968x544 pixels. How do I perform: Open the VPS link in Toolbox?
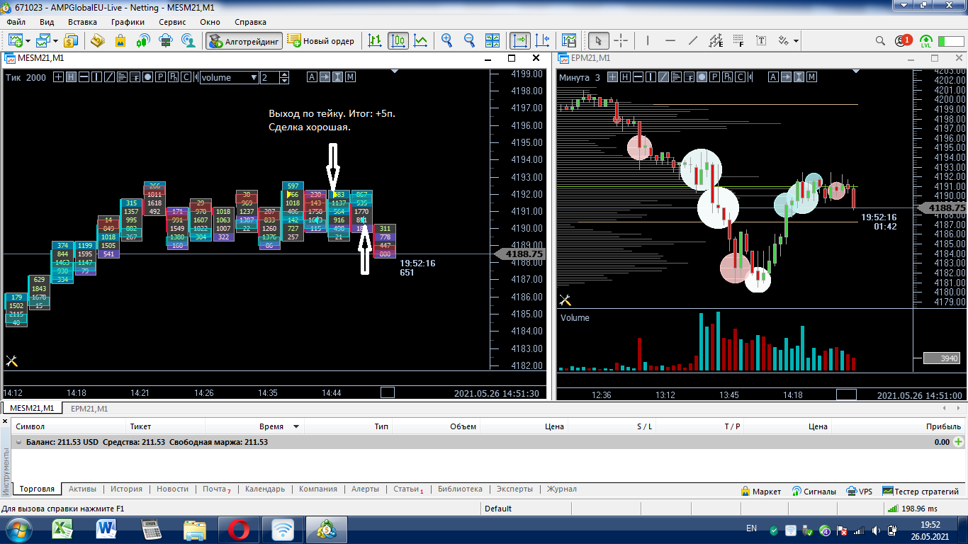pyautogui.click(x=860, y=491)
